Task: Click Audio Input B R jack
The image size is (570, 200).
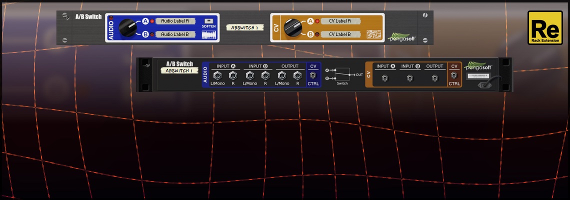Action: pyautogui.click(x=265, y=75)
